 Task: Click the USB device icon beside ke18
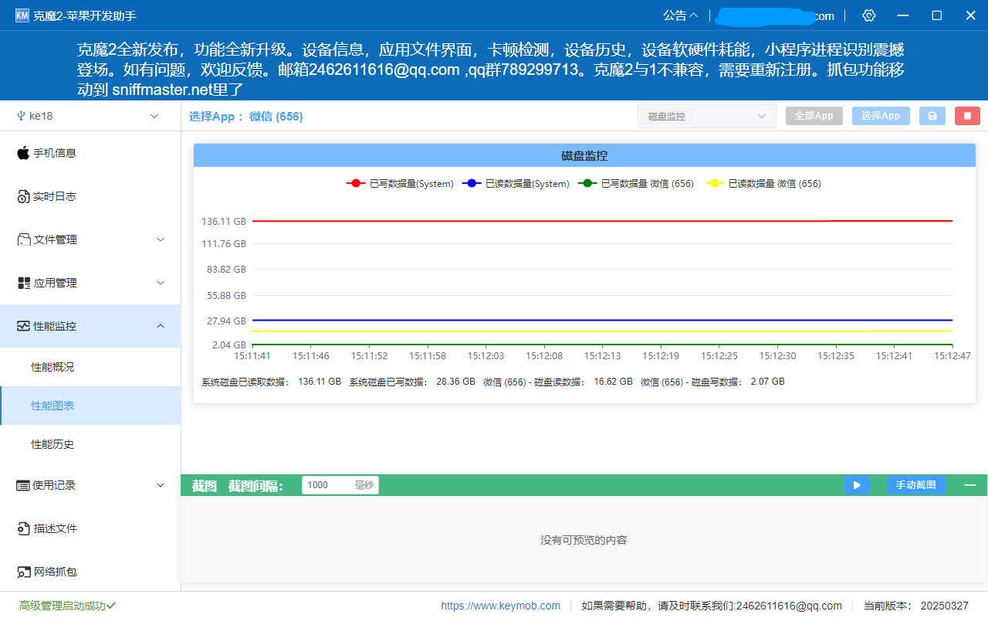click(21, 116)
